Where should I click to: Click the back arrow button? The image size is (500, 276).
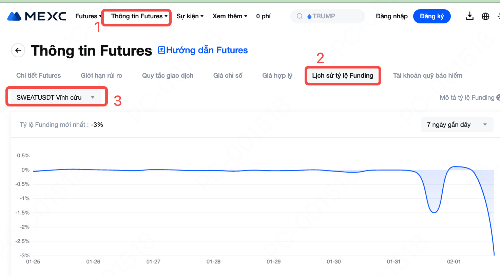pos(18,51)
